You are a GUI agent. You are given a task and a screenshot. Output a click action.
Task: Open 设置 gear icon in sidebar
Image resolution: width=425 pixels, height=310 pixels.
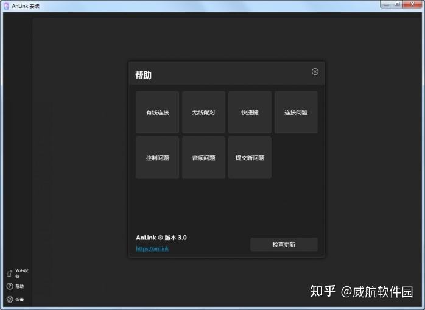tap(10, 299)
